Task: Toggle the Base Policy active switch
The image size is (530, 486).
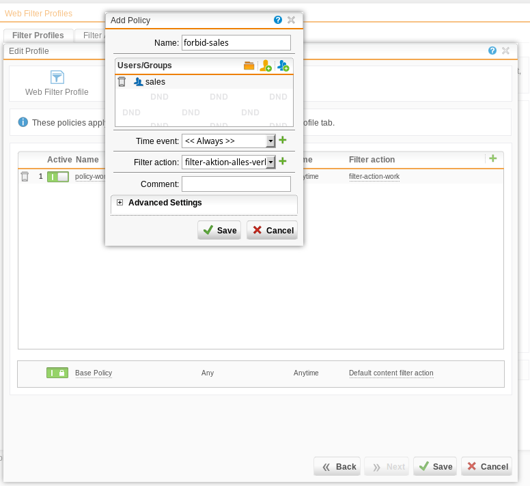Action: [x=57, y=373]
